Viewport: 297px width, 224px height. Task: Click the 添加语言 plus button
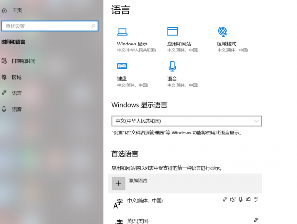pyautogui.click(x=119, y=183)
